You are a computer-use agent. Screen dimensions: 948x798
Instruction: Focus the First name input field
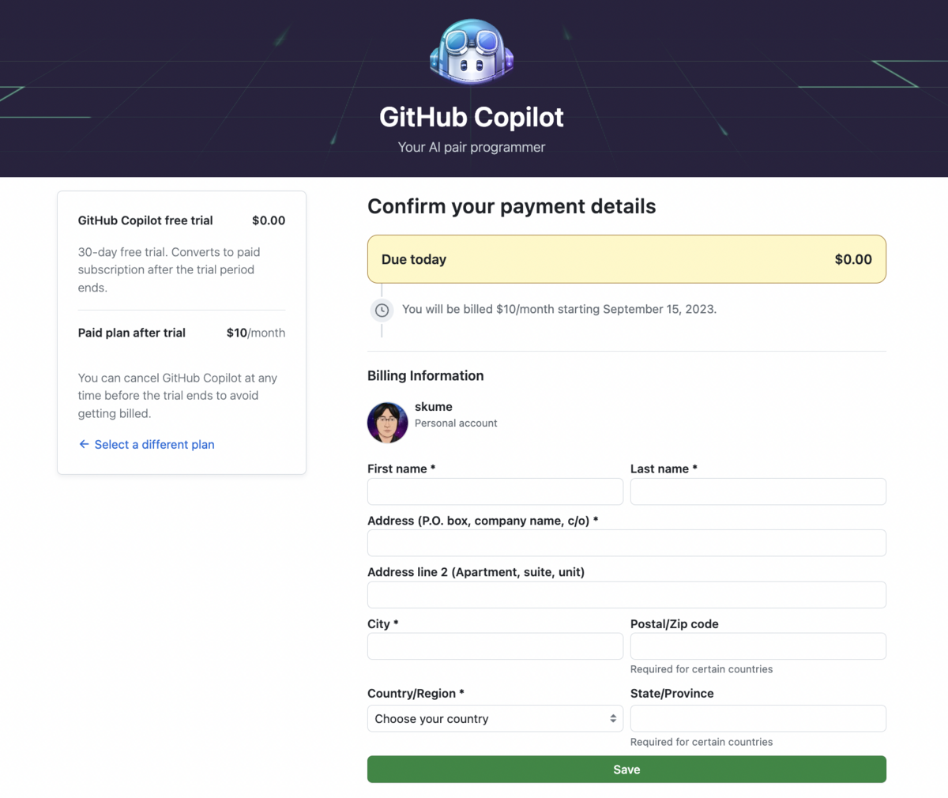click(495, 491)
